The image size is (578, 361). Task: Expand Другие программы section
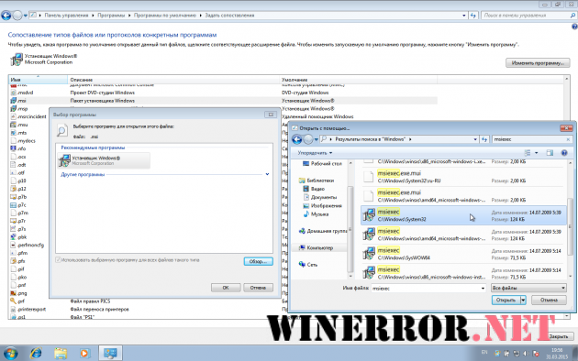[x=267, y=174]
